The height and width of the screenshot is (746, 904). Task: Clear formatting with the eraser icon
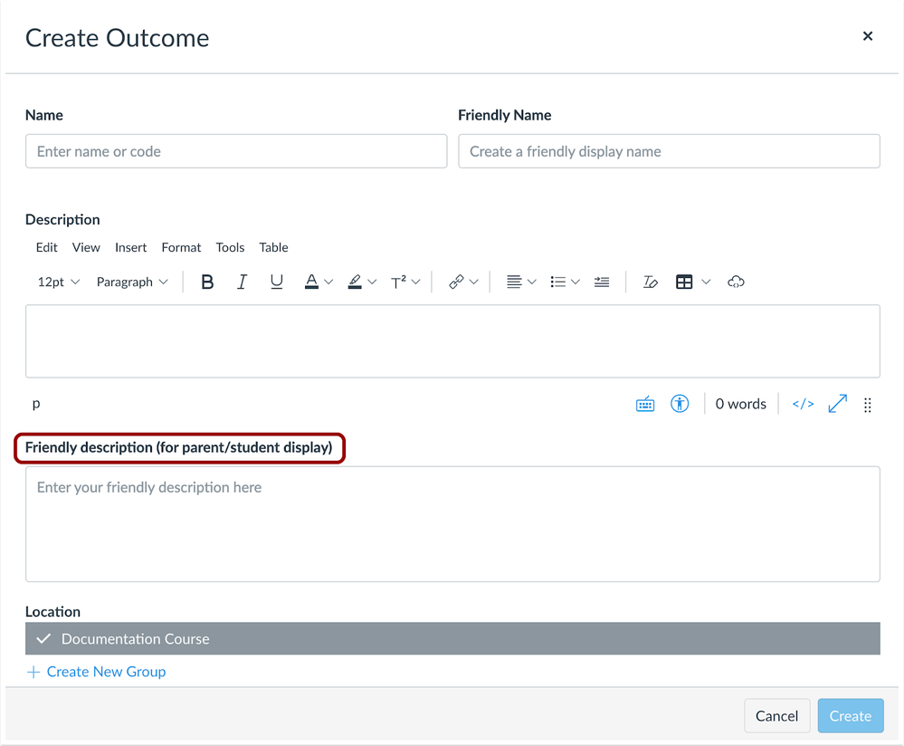coord(650,282)
